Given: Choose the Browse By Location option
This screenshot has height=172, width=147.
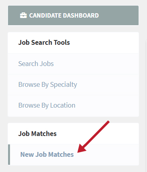Looking at the screenshot, I should (x=47, y=105).
